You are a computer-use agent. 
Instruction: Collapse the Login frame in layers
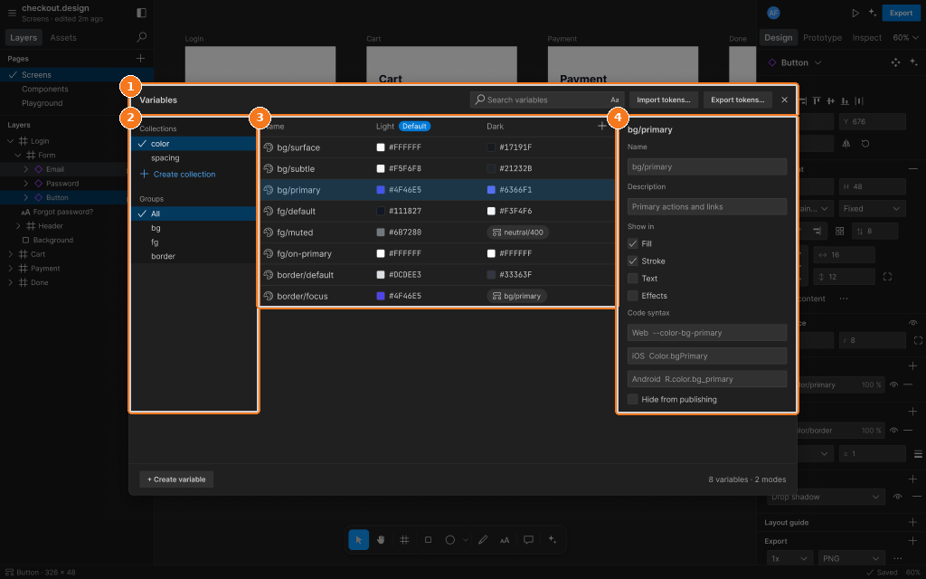[11, 141]
